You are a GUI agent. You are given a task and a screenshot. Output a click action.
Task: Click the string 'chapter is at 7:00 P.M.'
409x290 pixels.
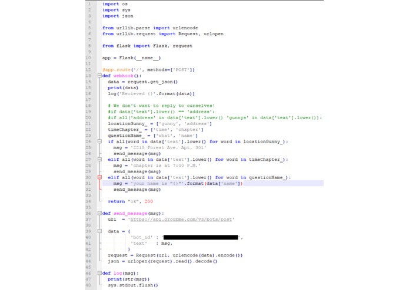[165, 166]
